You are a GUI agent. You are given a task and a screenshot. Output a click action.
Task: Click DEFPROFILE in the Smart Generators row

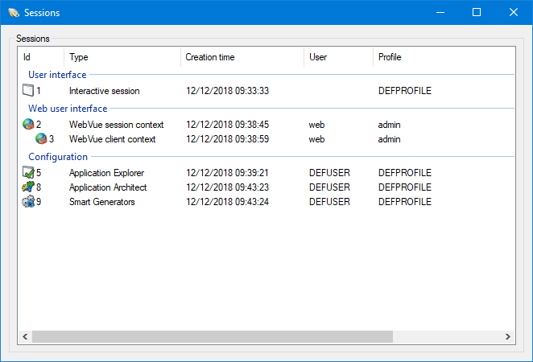tap(405, 202)
